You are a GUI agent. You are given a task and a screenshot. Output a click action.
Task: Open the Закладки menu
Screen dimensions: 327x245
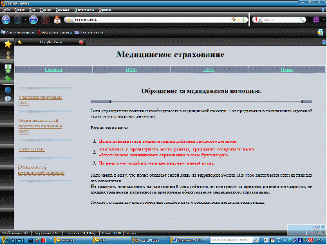(62, 10)
